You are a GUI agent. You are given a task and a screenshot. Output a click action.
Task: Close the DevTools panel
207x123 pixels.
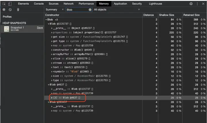click(203, 4)
